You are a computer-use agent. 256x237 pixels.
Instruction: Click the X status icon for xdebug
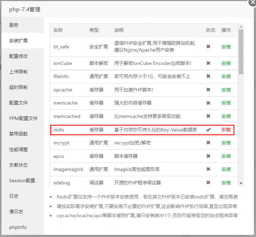coord(208,183)
